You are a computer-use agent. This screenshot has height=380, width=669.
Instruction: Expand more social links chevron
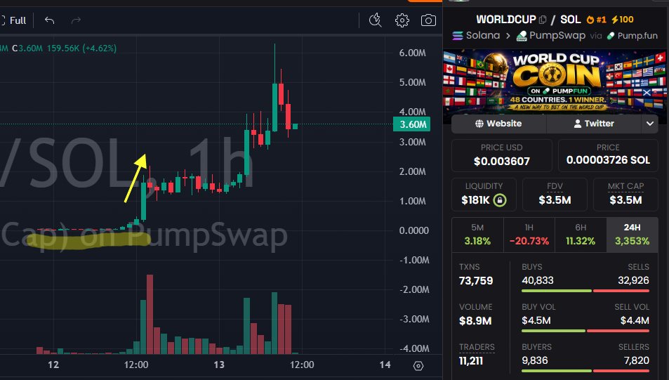[x=650, y=124]
